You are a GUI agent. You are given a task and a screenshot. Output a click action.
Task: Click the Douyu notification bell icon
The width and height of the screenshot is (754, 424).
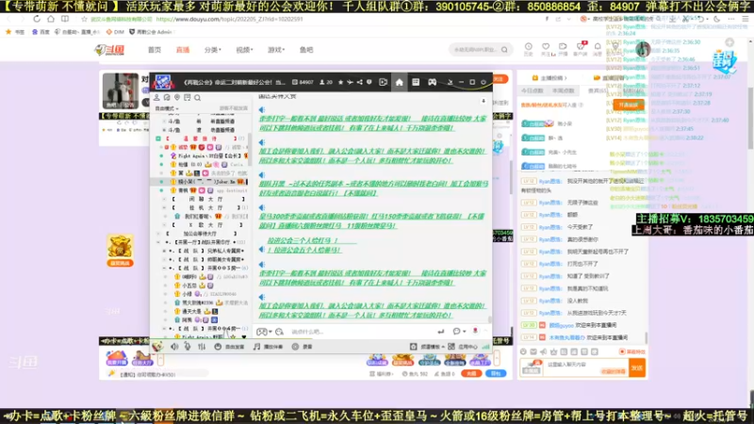598,46
